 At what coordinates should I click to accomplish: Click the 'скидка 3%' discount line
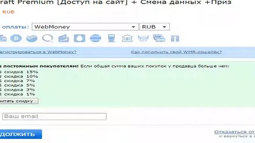[x=18, y=90]
